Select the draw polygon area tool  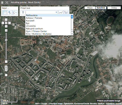click(66, 12)
